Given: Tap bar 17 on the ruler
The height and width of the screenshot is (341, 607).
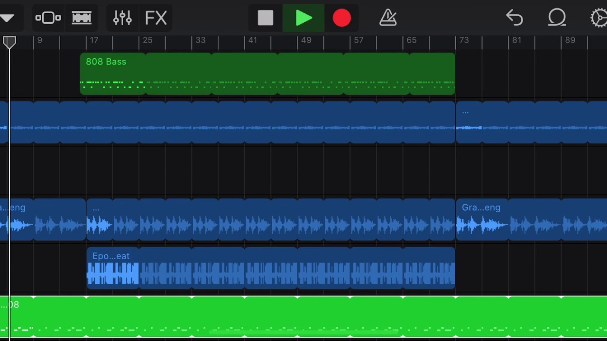Looking at the screenshot, I should tap(94, 41).
